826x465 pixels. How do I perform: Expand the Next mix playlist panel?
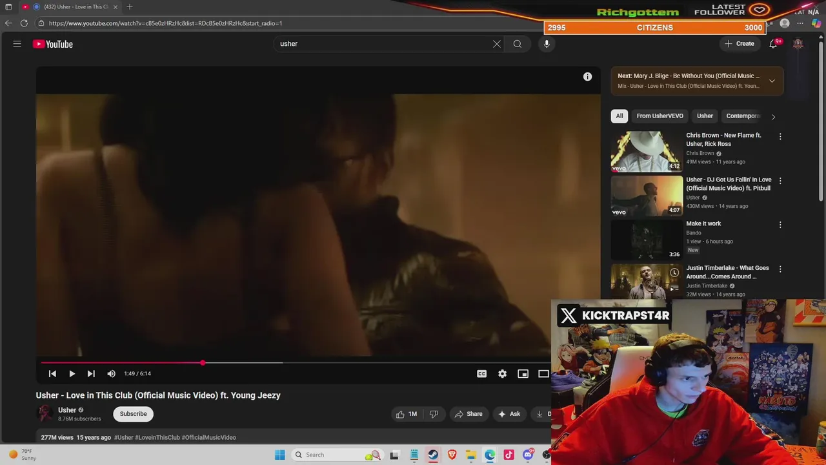(772, 81)
